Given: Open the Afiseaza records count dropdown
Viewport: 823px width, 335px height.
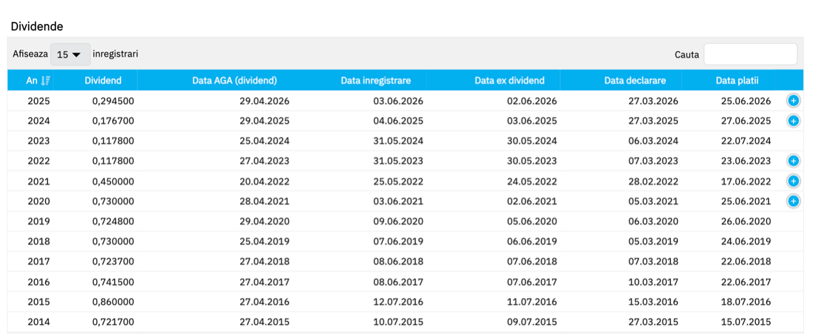Looking at the screenshot, I should click(x=70, y=55).
